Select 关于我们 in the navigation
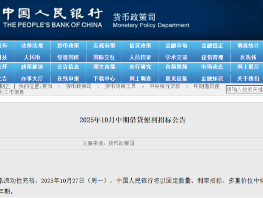 [x=248, y=78]
